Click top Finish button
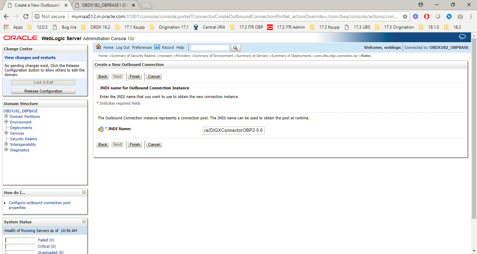Screen dimensions: 477x254 tap(135, 76)
